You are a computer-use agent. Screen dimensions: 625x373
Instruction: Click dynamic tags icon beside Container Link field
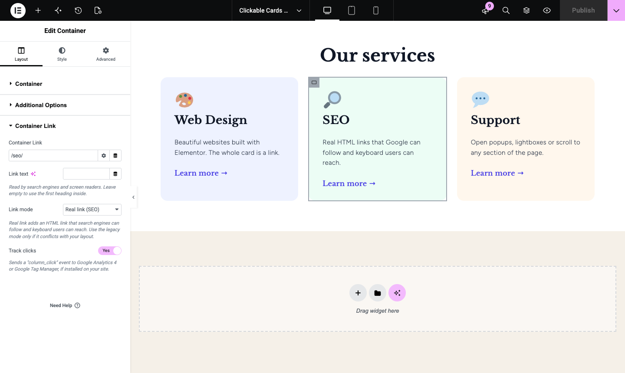[115, 156]
